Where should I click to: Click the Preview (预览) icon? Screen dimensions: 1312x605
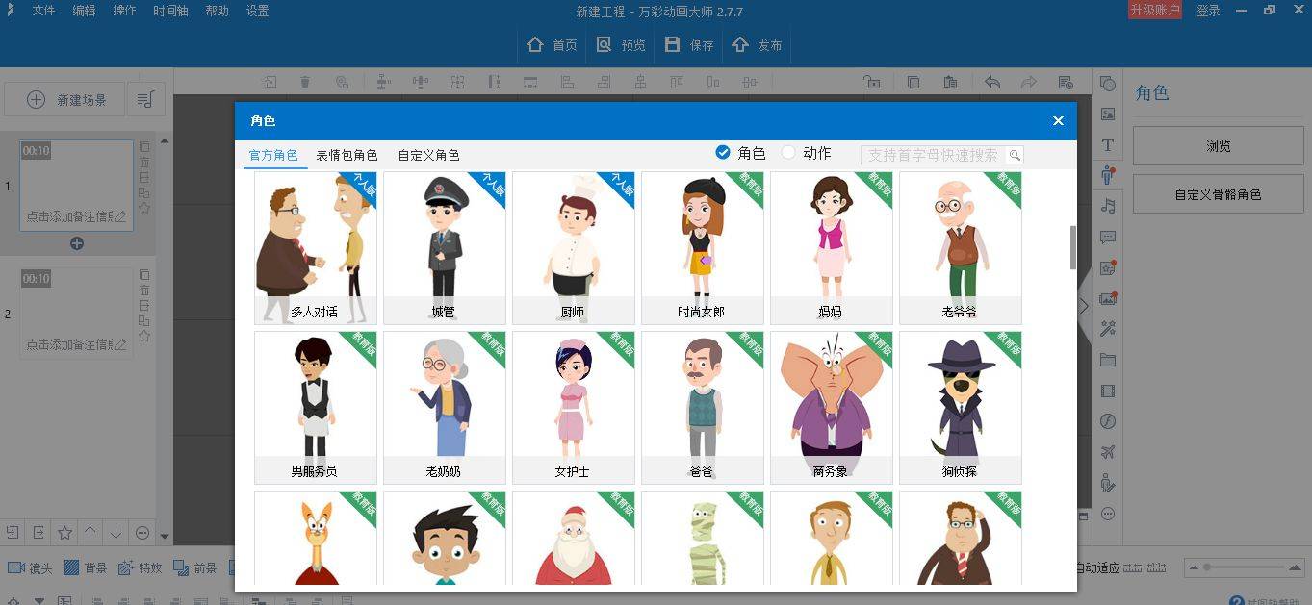pyautogui.click(x=605, y=45)
